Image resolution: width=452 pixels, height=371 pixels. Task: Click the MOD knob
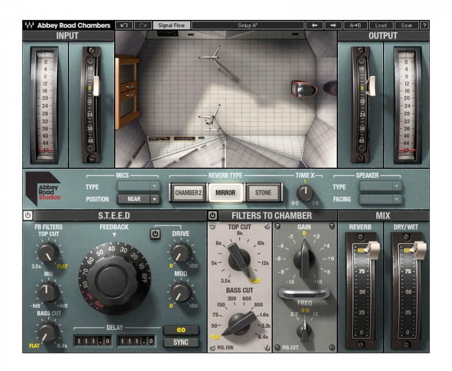point(181,292)
